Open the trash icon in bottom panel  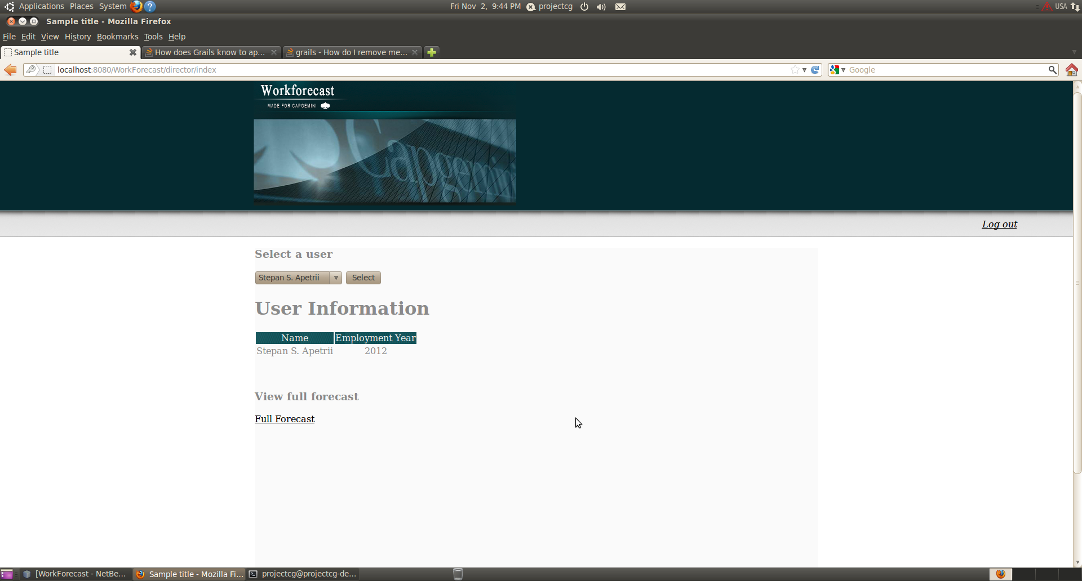pos(458,574)
